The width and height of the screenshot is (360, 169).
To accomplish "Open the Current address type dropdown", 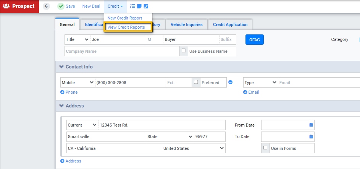I will click(82, 125).
